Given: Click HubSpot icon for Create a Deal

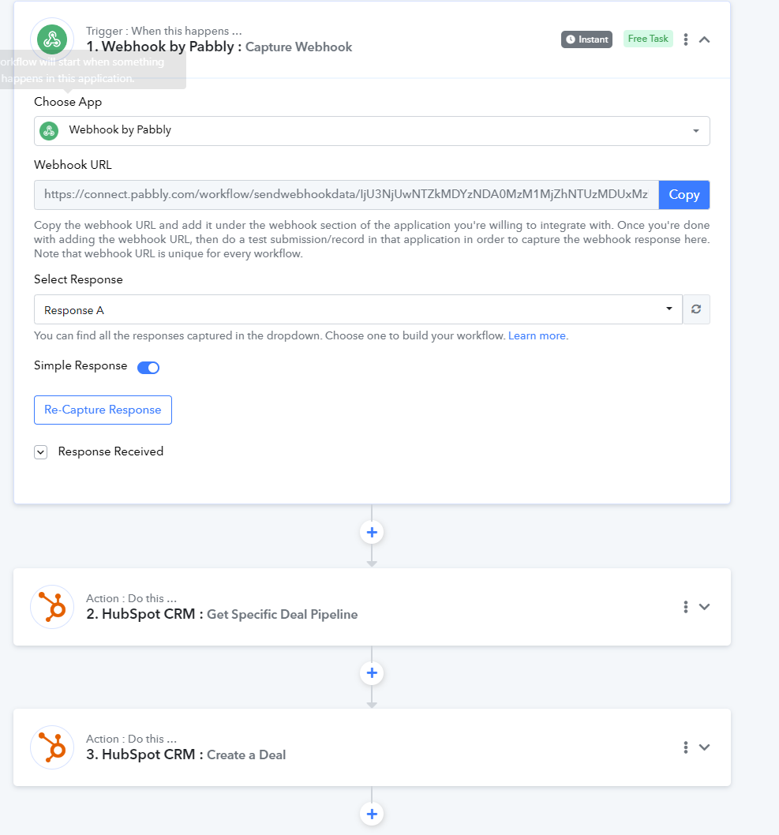Looking at the screenshot, I should (52, 747).
